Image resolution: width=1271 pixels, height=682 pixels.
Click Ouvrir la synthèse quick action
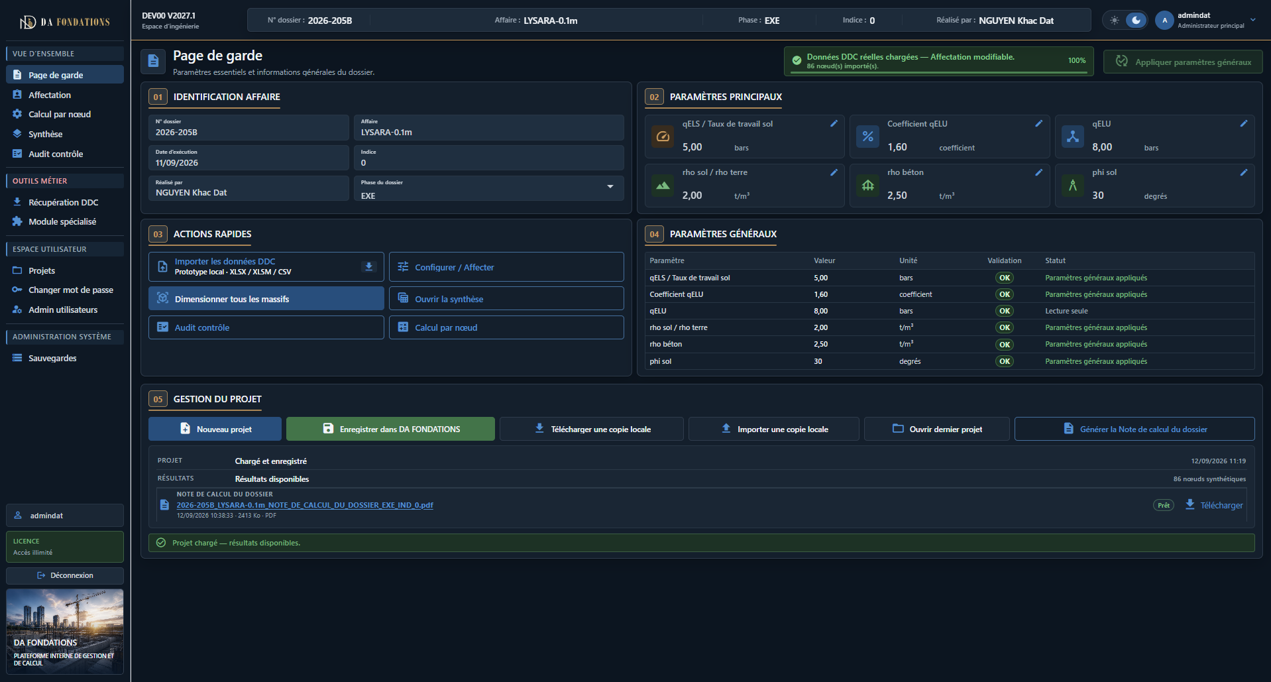tap(506, 298)
